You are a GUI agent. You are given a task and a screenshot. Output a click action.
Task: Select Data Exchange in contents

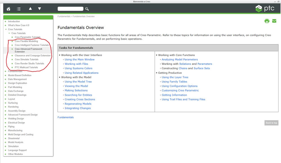(x=15, y=91)
